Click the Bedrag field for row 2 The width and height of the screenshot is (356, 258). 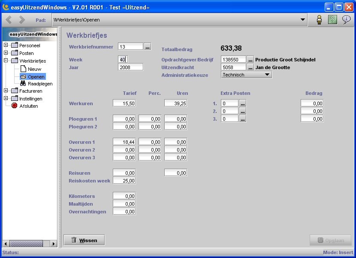(x=312, y=111)
